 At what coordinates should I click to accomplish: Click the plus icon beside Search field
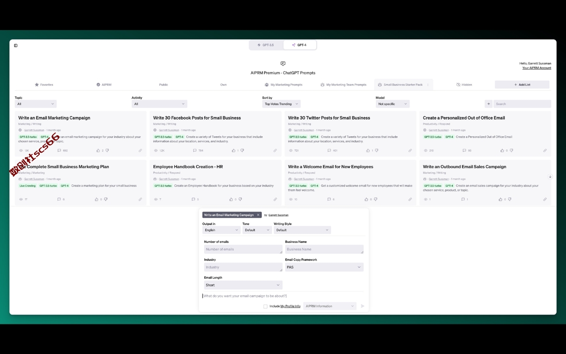[x=489, y=104]
